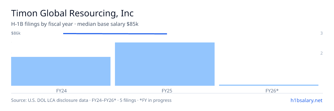Click the left end of salary line
This screenshot has height=111, width=334.
coord(64,34)
